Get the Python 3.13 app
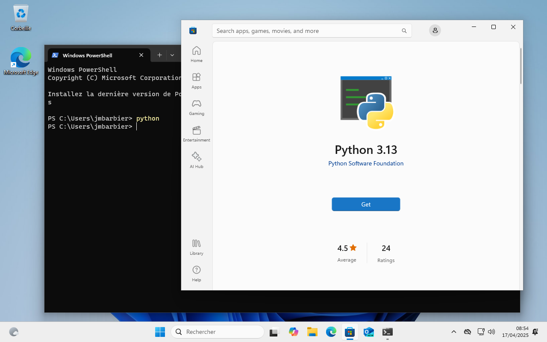Image resolution: width=547 pixels, height=342 pixels. [x=366, y=204]
